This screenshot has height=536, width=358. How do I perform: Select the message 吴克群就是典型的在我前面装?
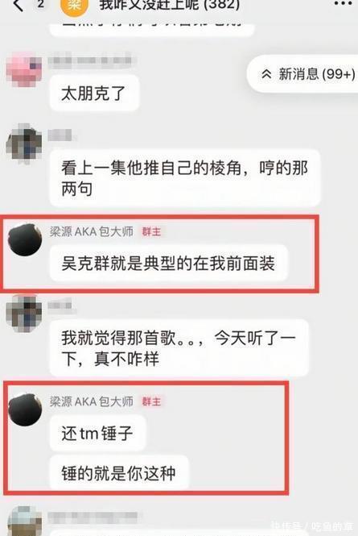pyautogui.click(x=169, y=264)
